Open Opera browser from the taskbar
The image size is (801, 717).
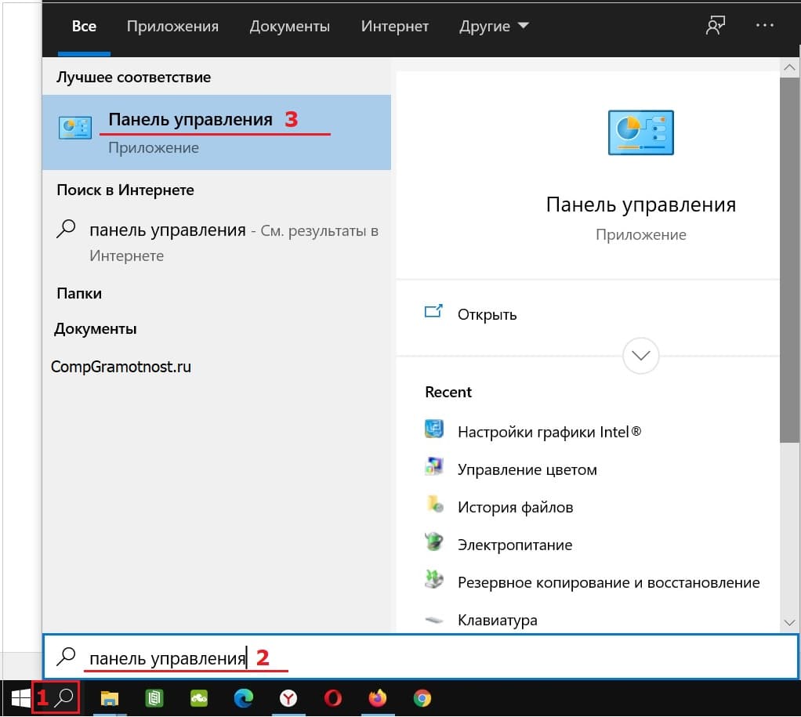point(333,698)
